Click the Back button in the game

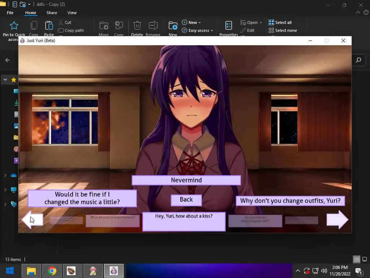coord(186,200)
